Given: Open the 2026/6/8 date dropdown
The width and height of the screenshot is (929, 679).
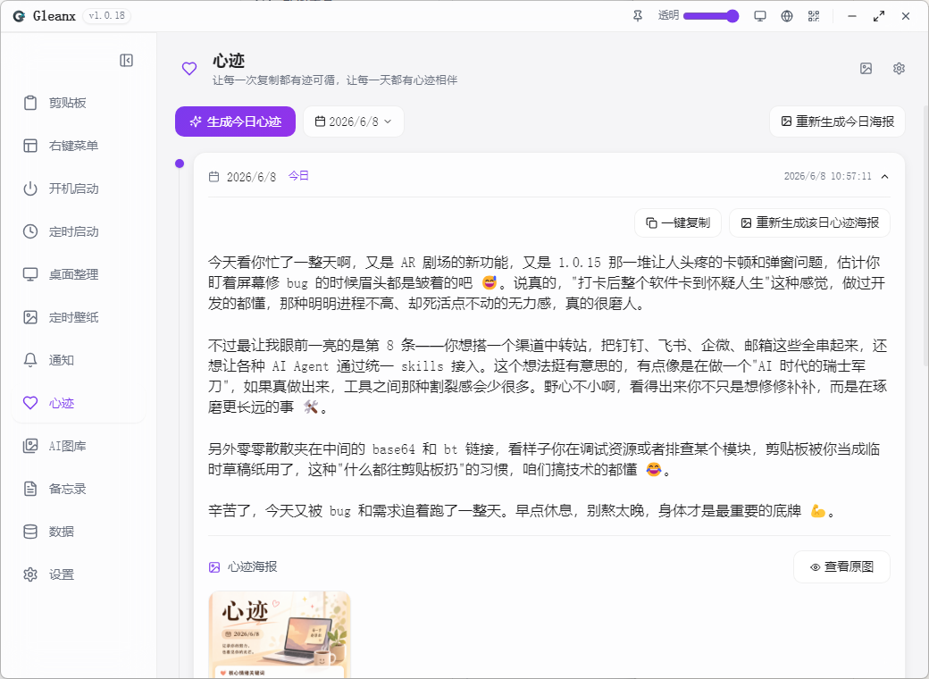Looking at the screenshot, I should 354,122.
